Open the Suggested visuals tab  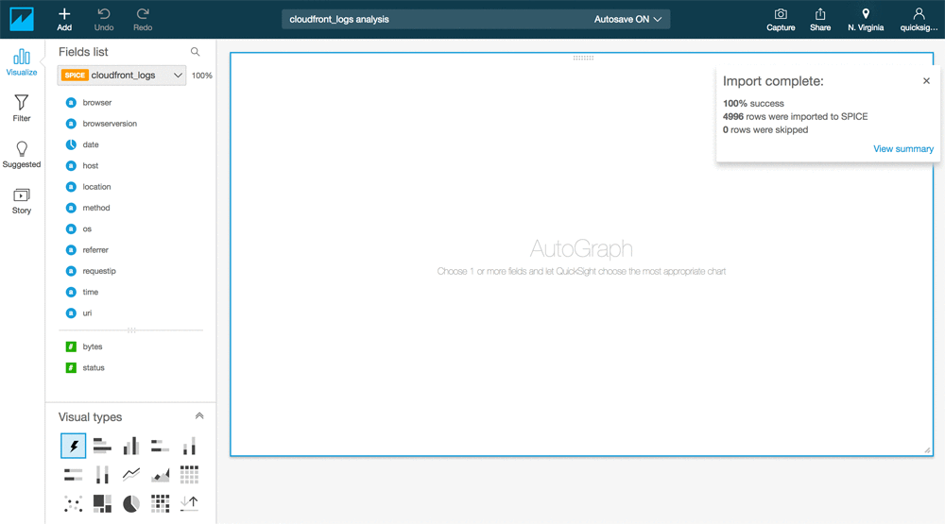(22, 155)
